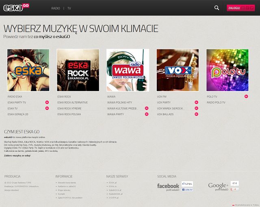The height and width of the screenshot is (207, 260).
Task: Click the 'Zabierz muzykę ze sobą!' text
Action: point(17,156)
